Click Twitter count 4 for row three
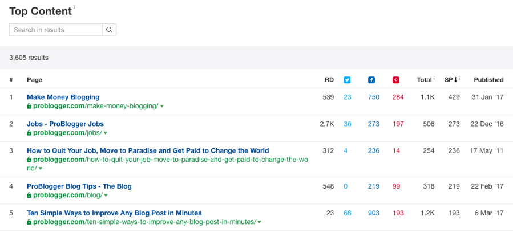513x232 pixels. point(345,150)
